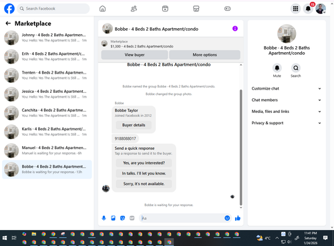This screenshot has height=246, width=334.
Task: Open Manuel's apartment conversation
Action: pos(47,150)
